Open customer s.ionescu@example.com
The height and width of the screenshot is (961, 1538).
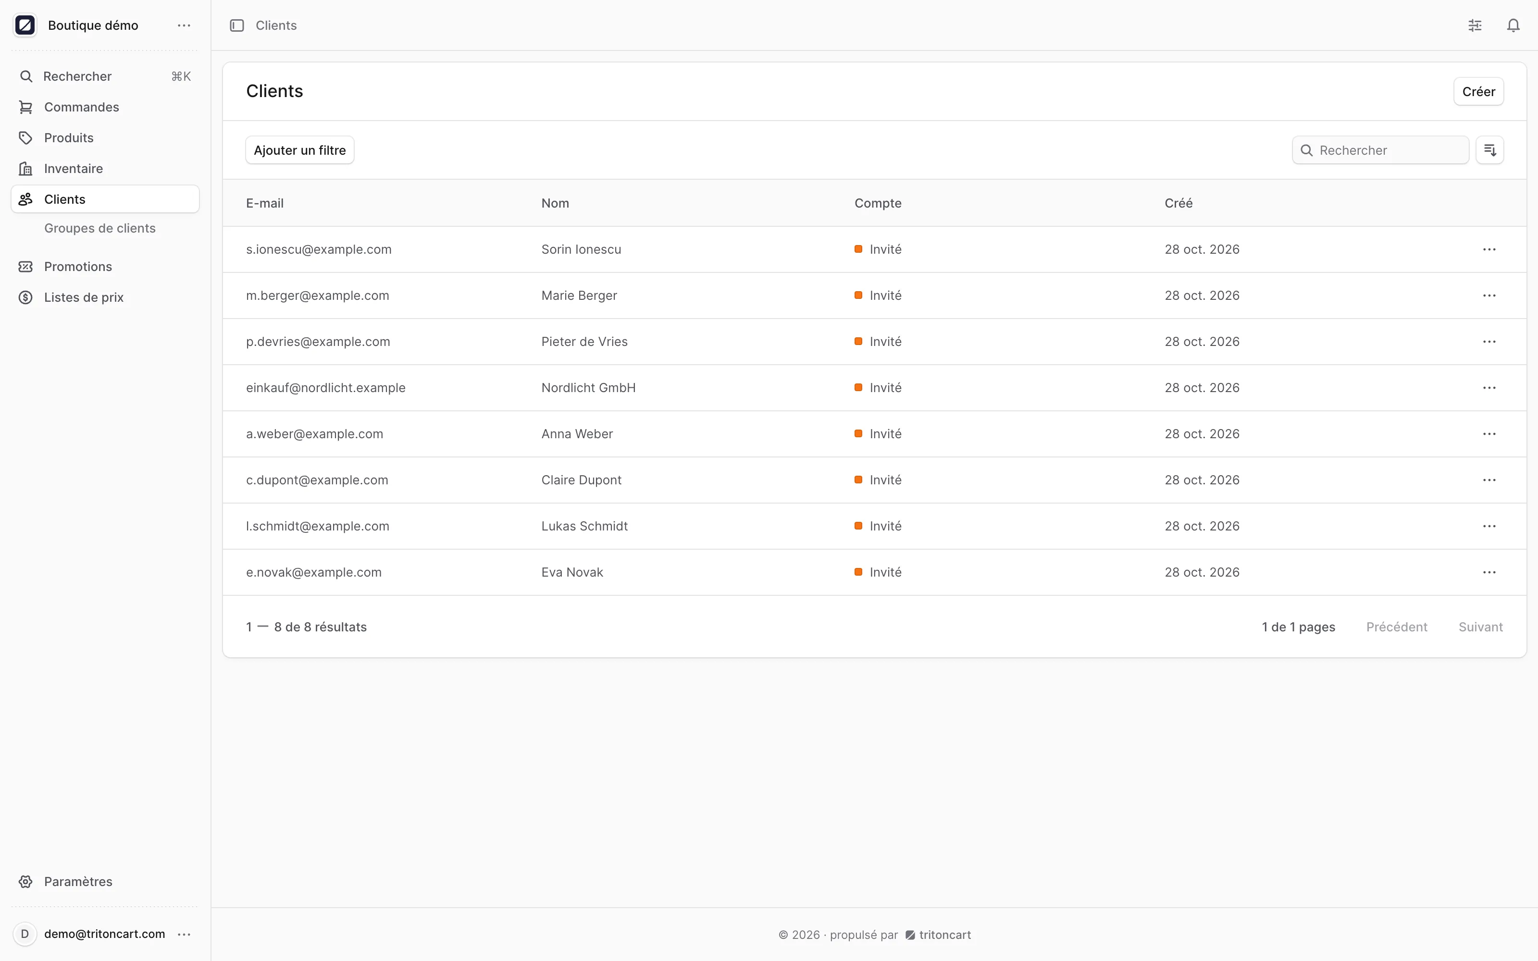click(x=319, y=249)
